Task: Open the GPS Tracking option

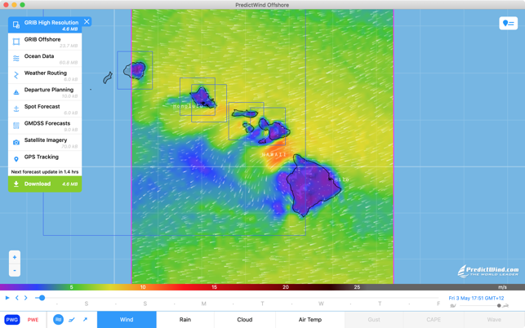Action: coord(45,159)
